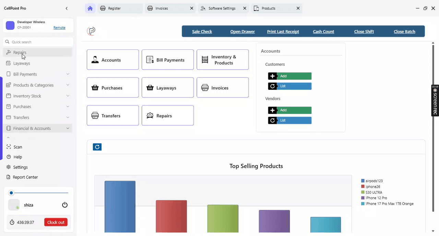Click the screenrec recorder widget

pos(435,101)
